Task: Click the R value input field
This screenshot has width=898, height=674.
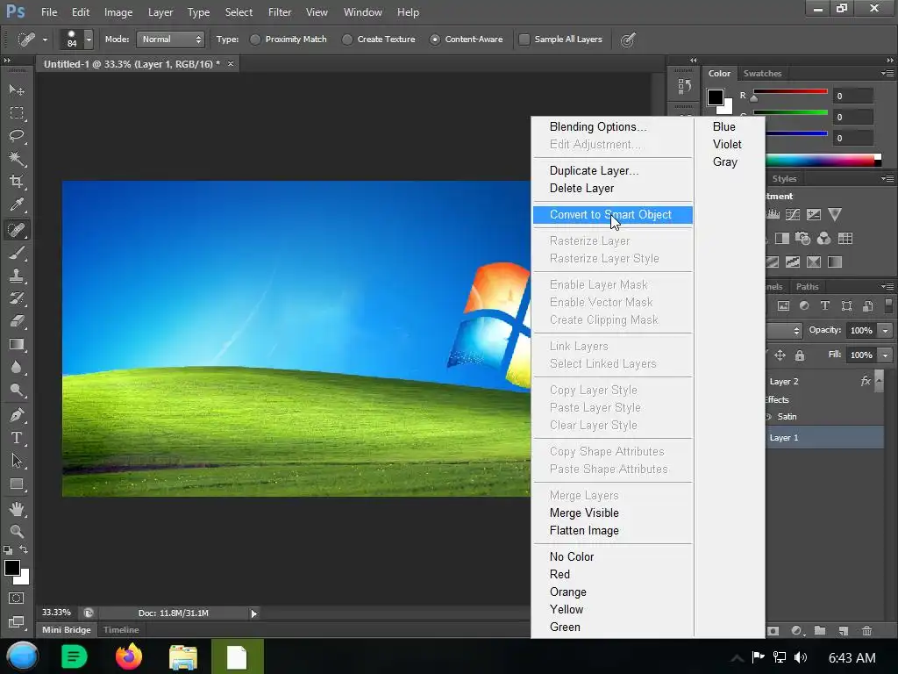Action: (x=853, y=97)
